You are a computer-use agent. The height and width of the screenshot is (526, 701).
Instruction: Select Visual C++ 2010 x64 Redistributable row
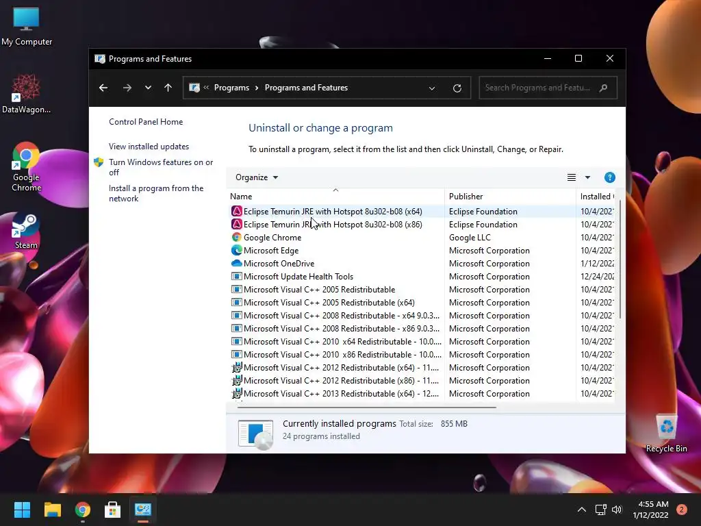pyautogui.click(x=422, y=341)
